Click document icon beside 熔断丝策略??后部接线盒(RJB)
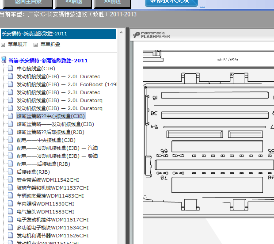 tap(11, 132)
